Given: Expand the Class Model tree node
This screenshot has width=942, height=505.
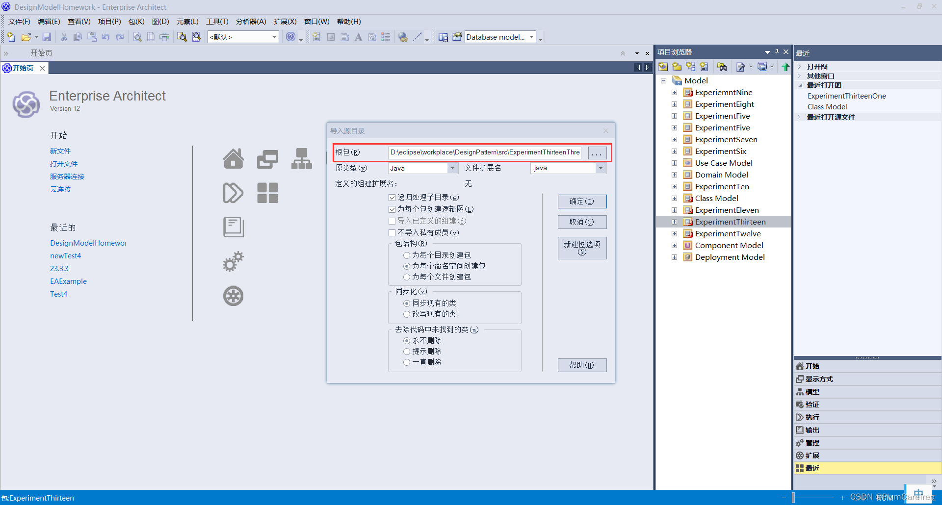Looking at the screenshot, I should click(x=674, y=198).
